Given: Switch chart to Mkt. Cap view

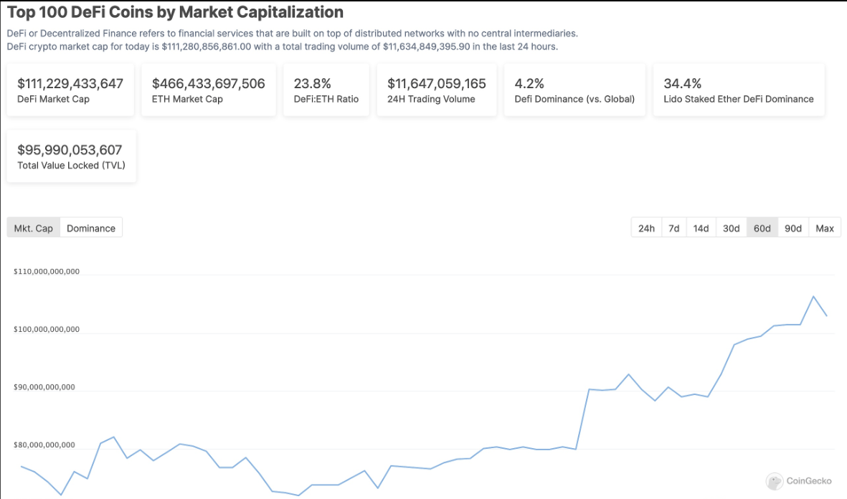Looking at the screenshot, I should (x=34, y=228).
